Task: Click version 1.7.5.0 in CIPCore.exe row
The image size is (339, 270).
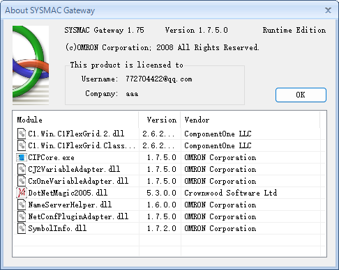Action: coord(161,157)
